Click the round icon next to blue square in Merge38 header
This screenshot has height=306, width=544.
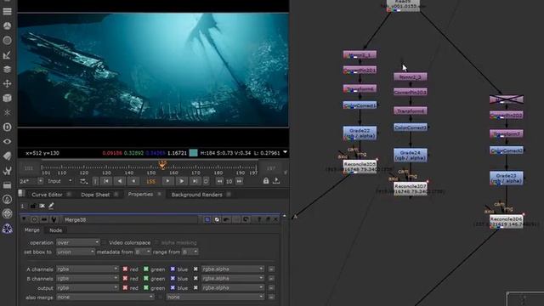point(217,219)
